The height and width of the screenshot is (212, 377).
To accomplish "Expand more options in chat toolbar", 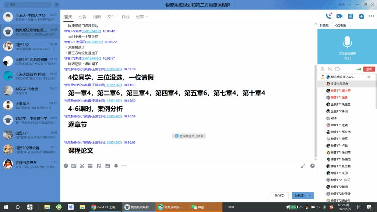I will [124, 166].
